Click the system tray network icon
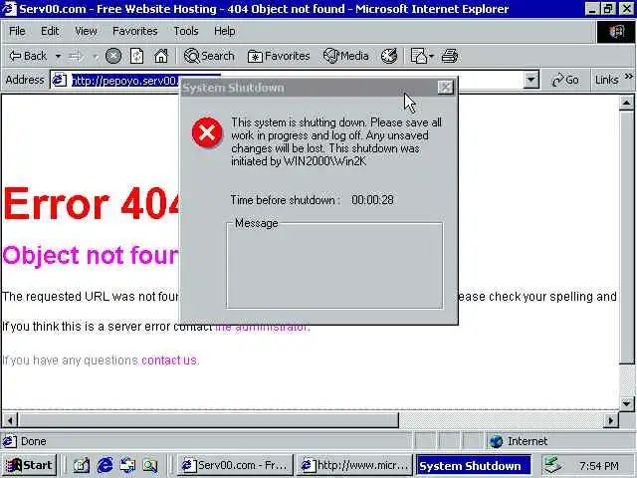 pyautogui.click(x=553, y=465)
